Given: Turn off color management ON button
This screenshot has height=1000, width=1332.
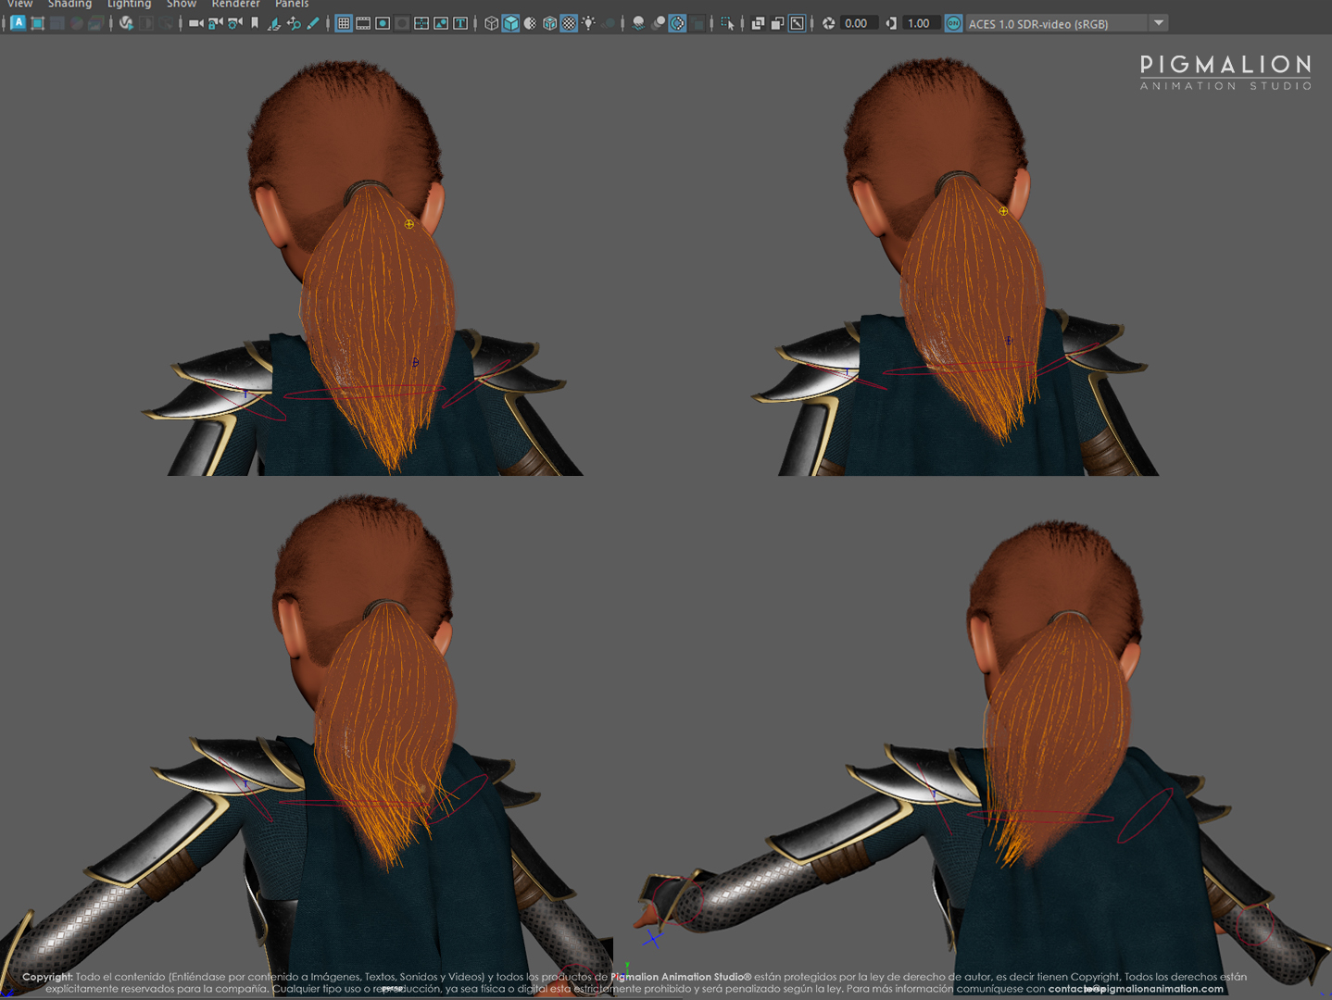Looking at the screenshot, I should 953,23.
